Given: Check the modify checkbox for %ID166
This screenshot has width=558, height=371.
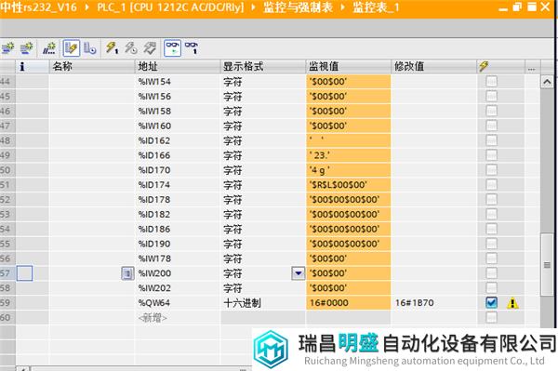Looking at the screenshot, I should 491,155.
